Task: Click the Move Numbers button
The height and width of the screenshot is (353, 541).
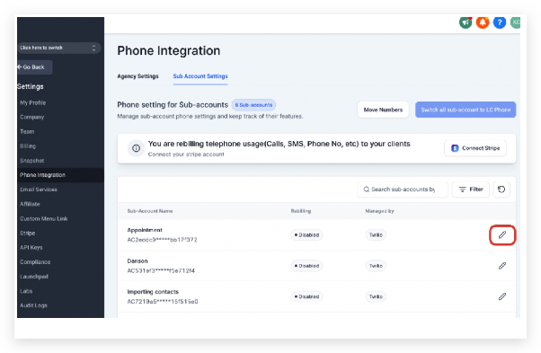Action: [383, 110]
